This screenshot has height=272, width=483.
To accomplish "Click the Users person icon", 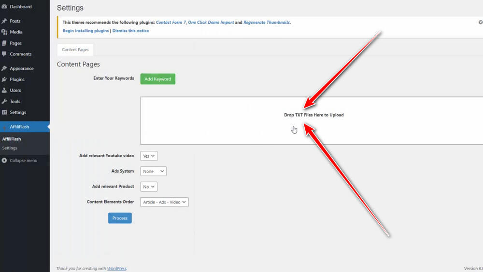I will pyautogui.click(x=4, y=90).
